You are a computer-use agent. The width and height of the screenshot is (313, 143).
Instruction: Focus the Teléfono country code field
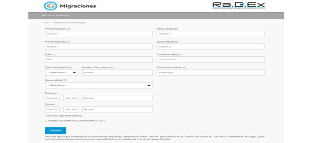click(x=52, y=98)
